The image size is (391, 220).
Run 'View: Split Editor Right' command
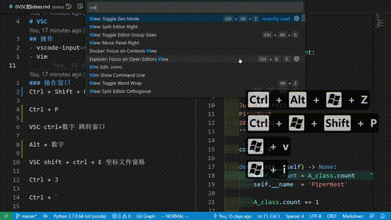coord(195,27)
